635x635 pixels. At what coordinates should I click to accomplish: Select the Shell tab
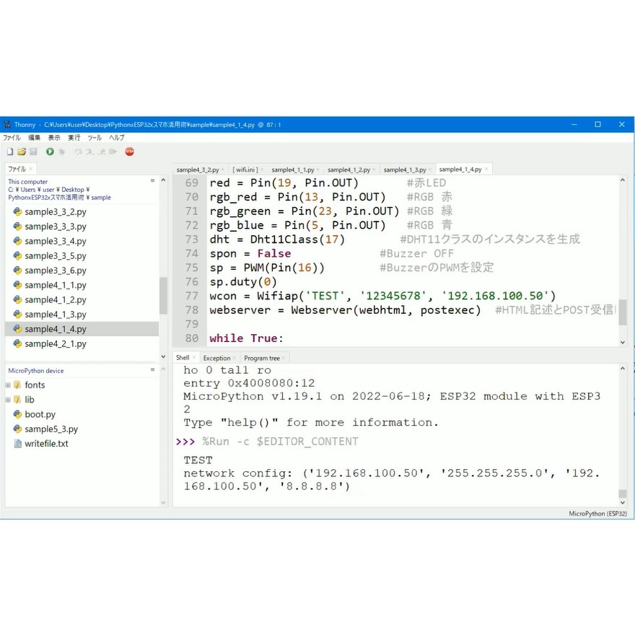click(183, 358)
